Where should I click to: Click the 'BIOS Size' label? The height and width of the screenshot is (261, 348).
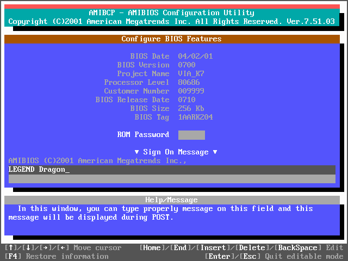tap(150, 108)
